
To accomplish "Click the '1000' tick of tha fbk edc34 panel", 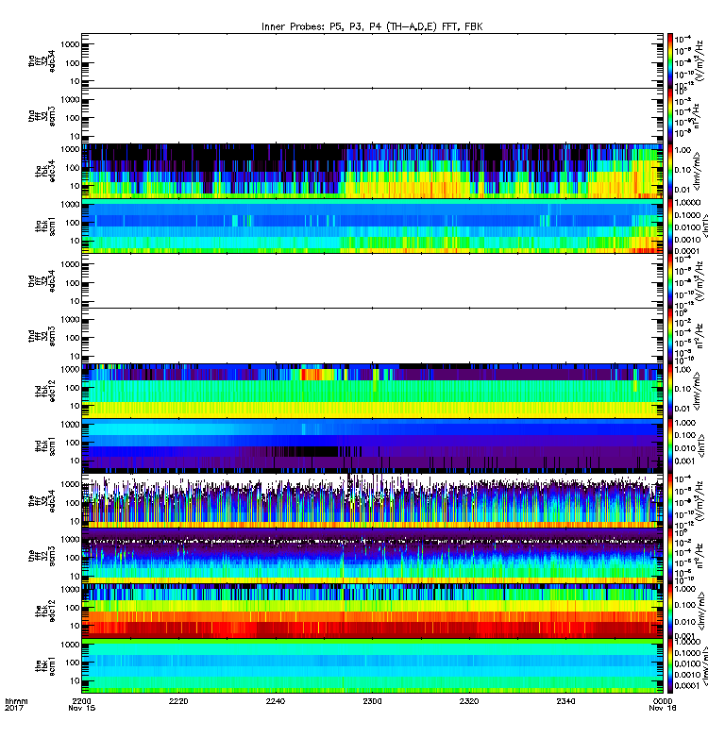I will click(70, 150).
